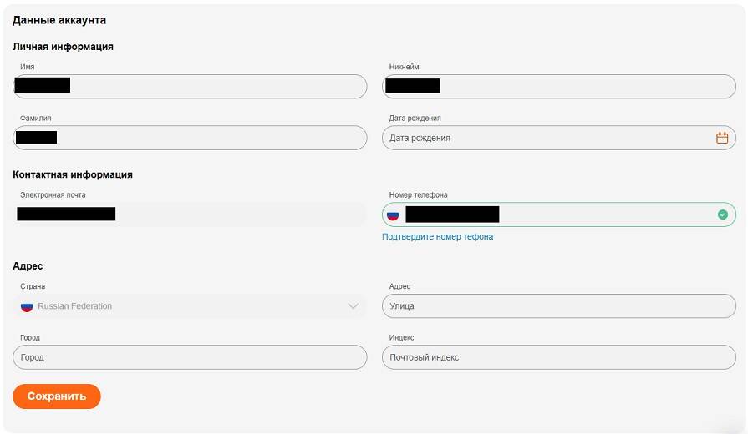The height and width of the screenshot is (434, 748).
Task: Expand the Страна dropdown chevron
Action: click(353, 306)
